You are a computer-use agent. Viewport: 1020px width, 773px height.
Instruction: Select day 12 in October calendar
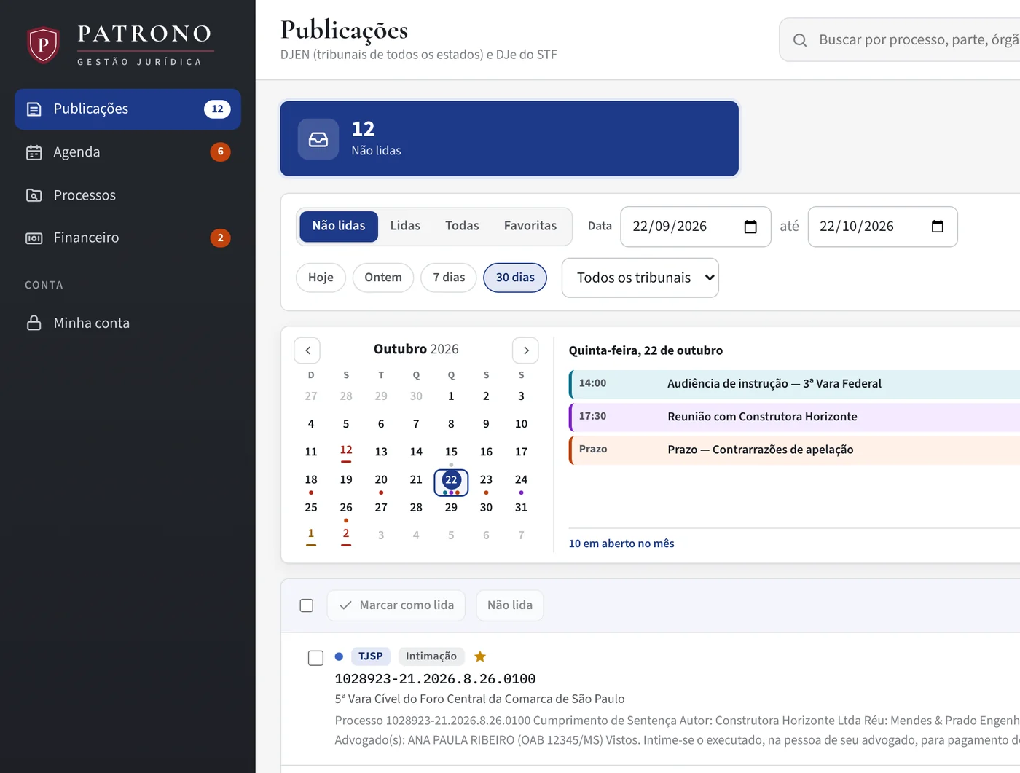coord(346,452)
